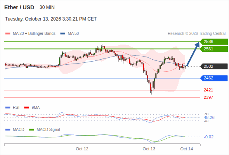Click the red 2421 support level value

pyautogui.click(x=208, y=90)
